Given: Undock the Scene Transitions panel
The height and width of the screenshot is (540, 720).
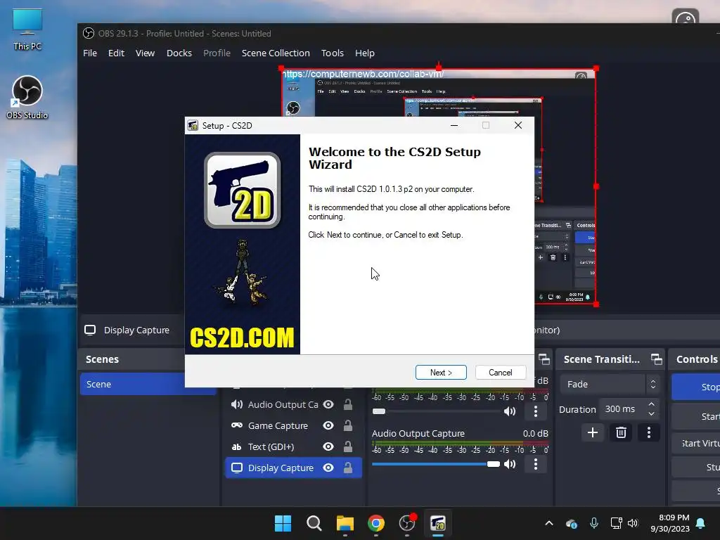Looking at the screenshot, I should click(657, 359).
